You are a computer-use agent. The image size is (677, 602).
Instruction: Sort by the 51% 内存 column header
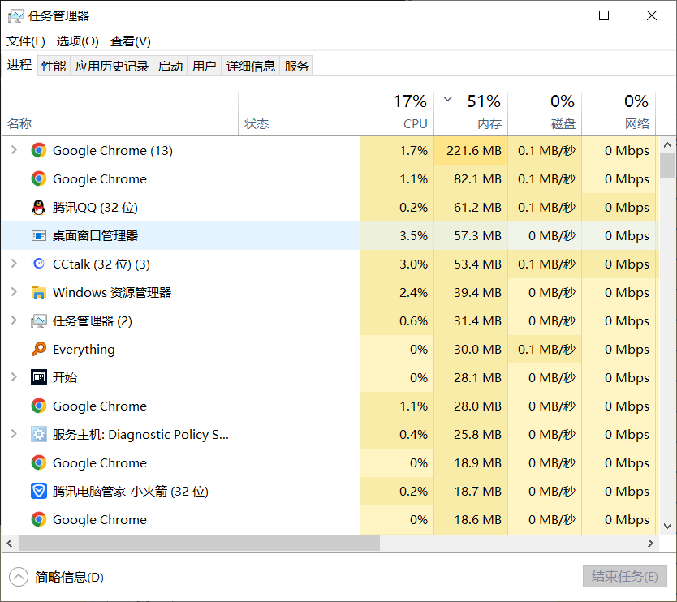pyautogui.click(x=471, y=114)
